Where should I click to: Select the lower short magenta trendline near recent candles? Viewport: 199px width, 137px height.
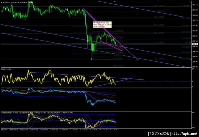[x=111, y=46]
